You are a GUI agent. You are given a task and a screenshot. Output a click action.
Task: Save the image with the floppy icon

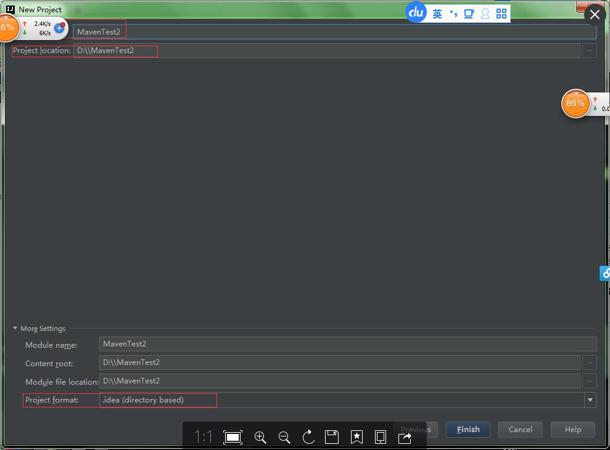332,437
